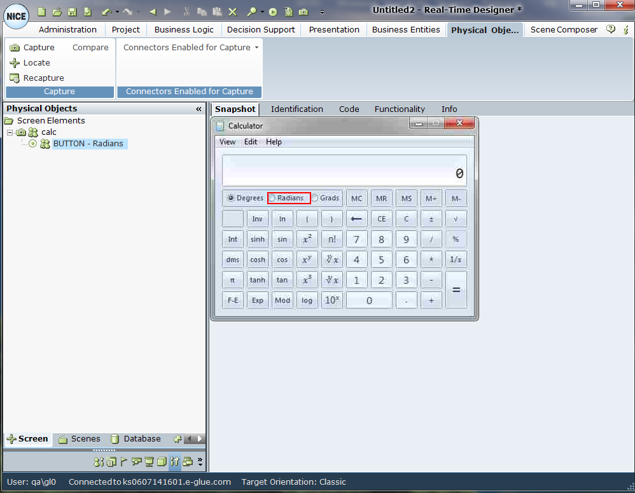
Task: Collapse the calc tree node
Action: (11, 132)
